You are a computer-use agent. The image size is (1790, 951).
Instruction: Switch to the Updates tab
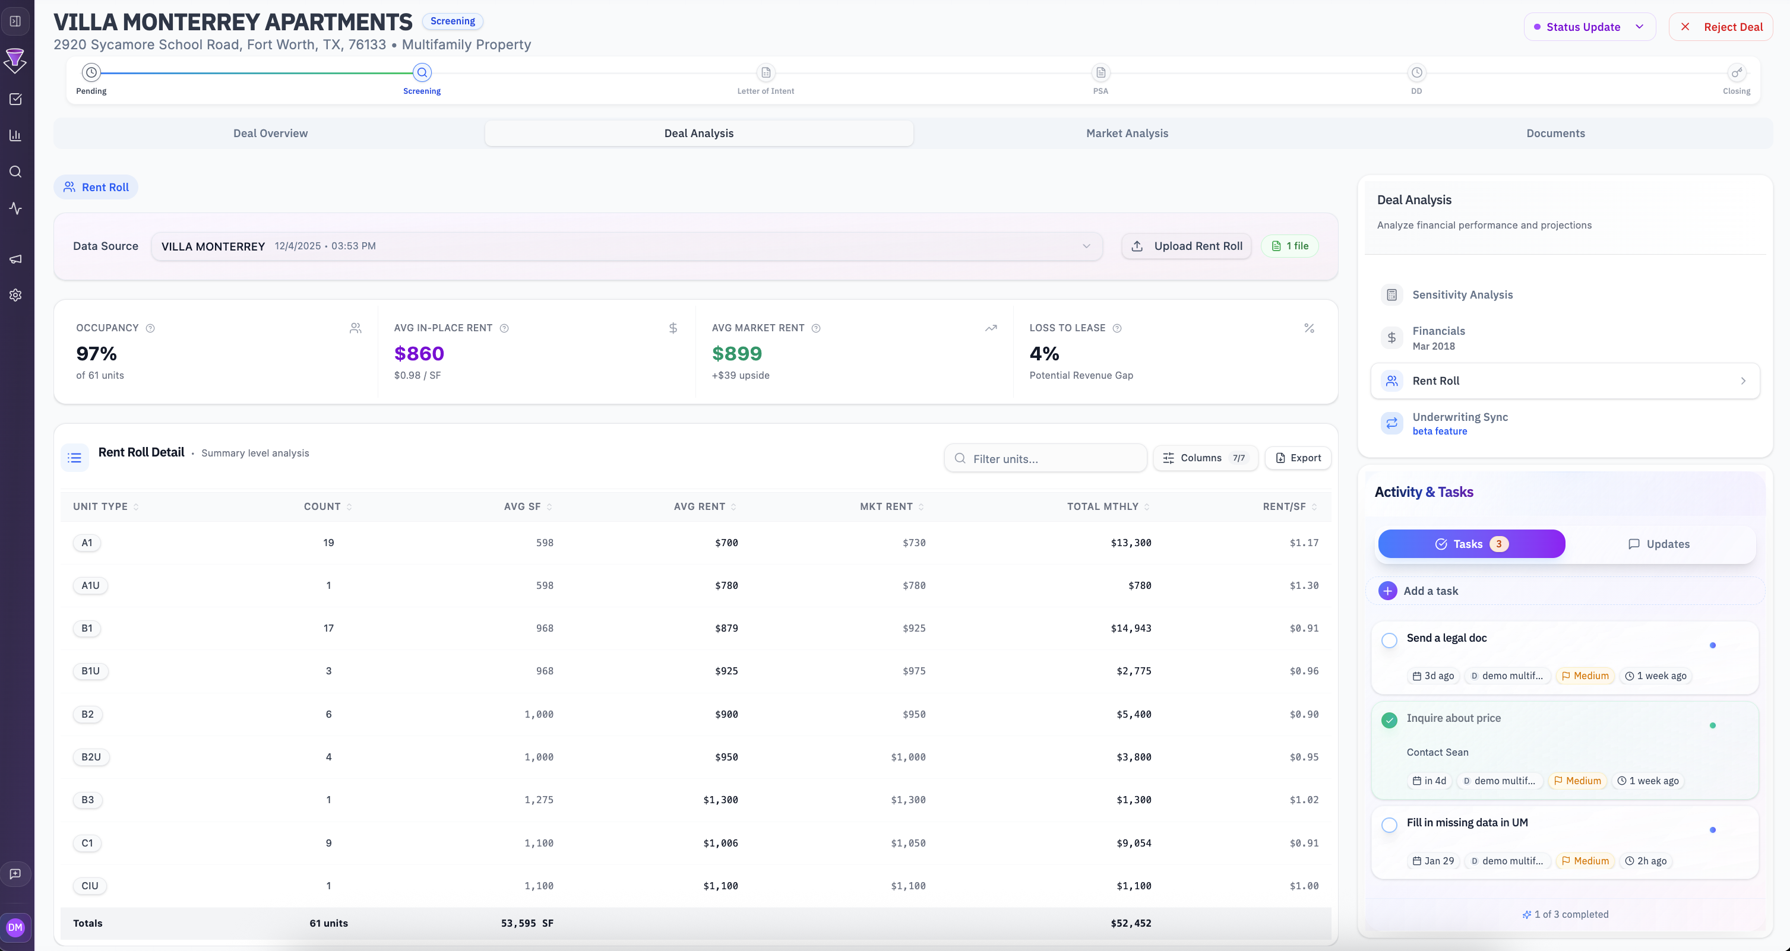(x=1658, y=544)
